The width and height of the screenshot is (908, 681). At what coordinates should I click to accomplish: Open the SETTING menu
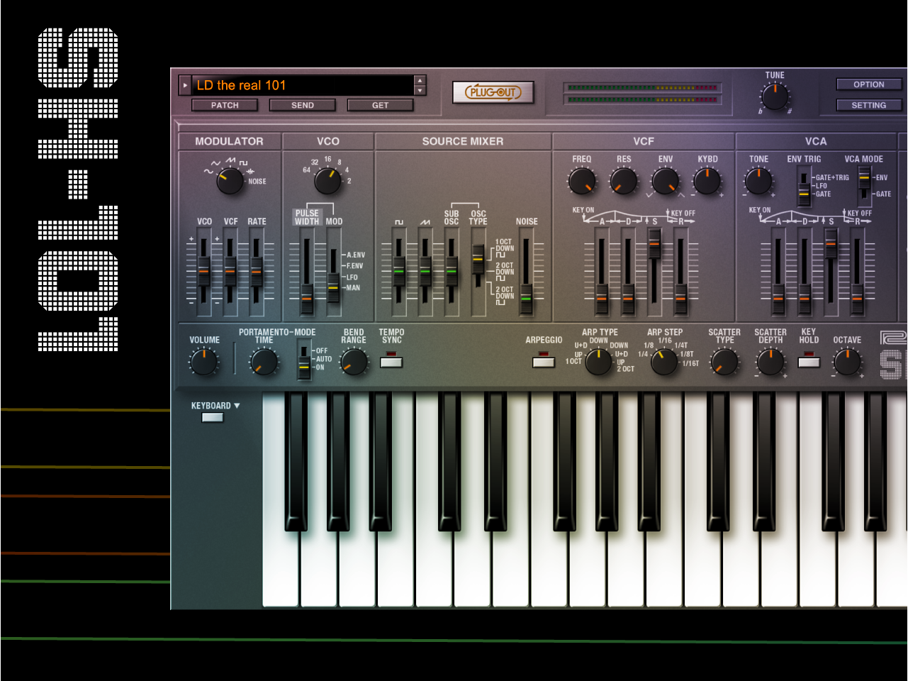click(x=868, y=105)
